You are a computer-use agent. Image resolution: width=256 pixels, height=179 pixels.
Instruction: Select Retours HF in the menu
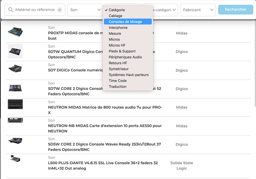coord(128,63)
